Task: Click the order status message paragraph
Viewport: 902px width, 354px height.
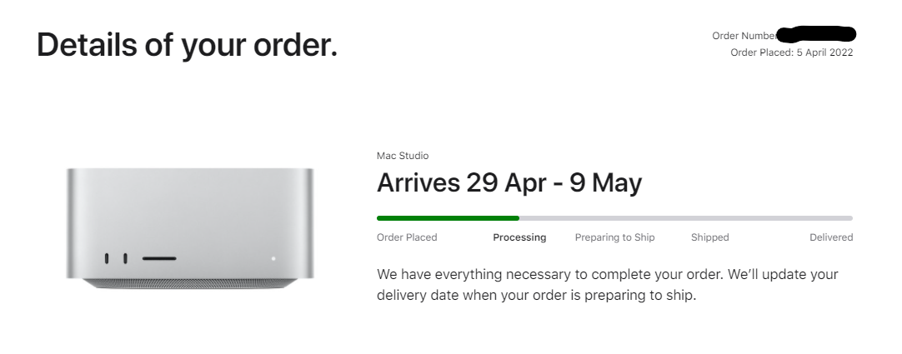Action: (608, 285)
